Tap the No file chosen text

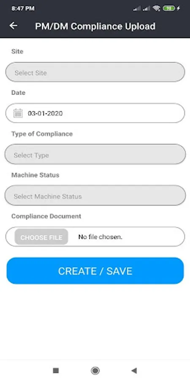(x=100, y=237)
